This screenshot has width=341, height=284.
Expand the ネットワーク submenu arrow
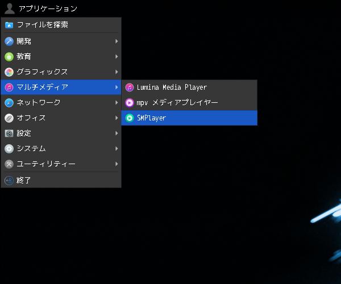117,102
